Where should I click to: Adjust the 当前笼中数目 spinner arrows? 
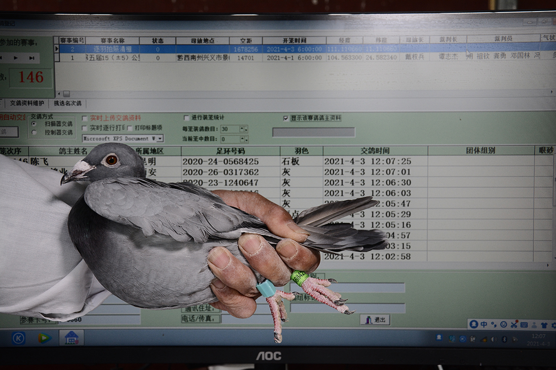point(245,139)
